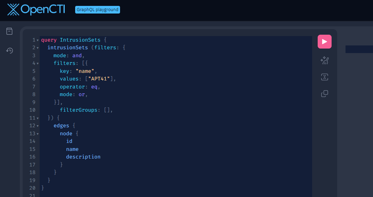373x197 pixels.
Task: Run the query with the pink play button
Action: 324,42
